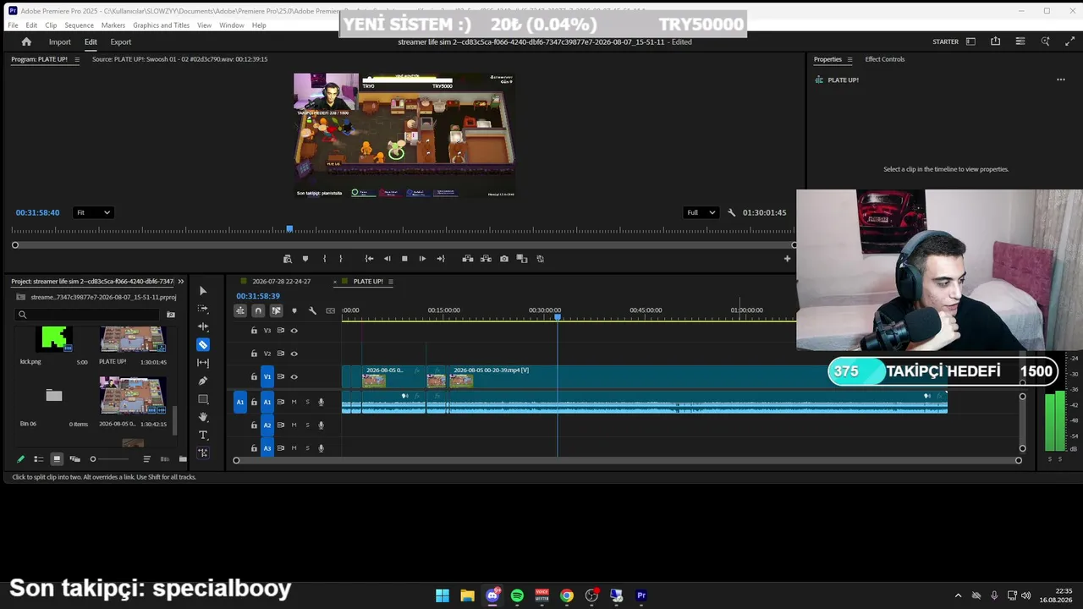The width and height of the screenshot is (1083, 609).
Task: Expand the Project panel overflow chevrons
Action: [x=180, y=282]
